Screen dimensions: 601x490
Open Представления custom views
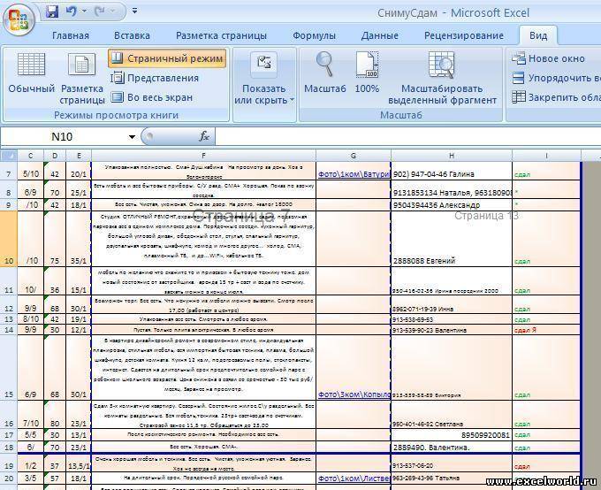pos(155,78)
